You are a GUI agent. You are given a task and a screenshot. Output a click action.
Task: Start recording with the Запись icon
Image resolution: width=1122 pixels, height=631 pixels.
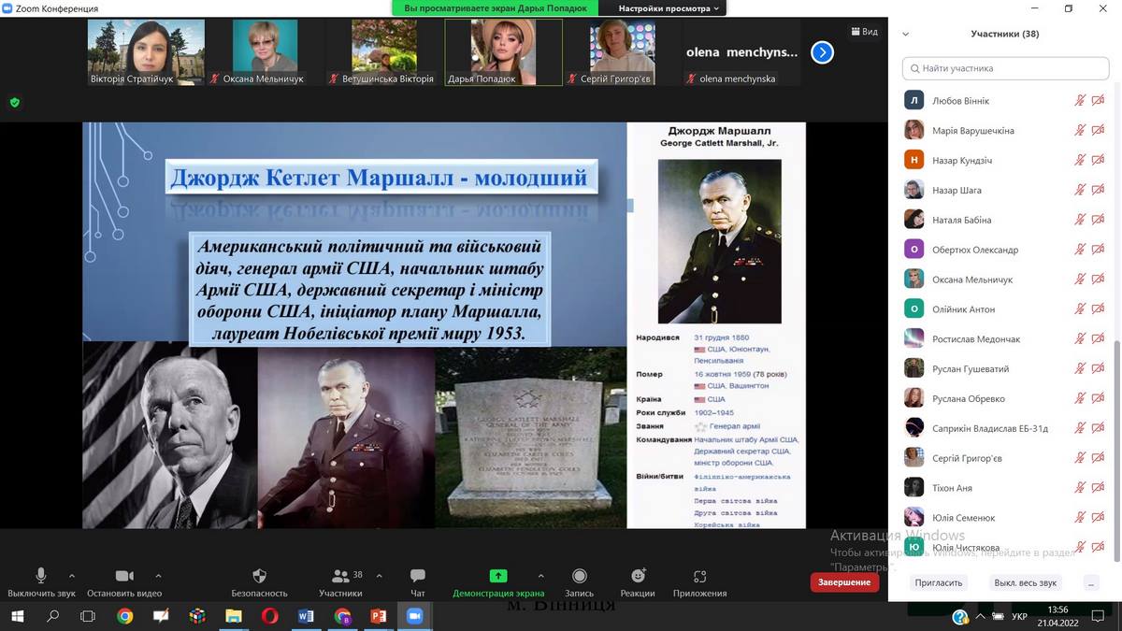click(579, 576)
